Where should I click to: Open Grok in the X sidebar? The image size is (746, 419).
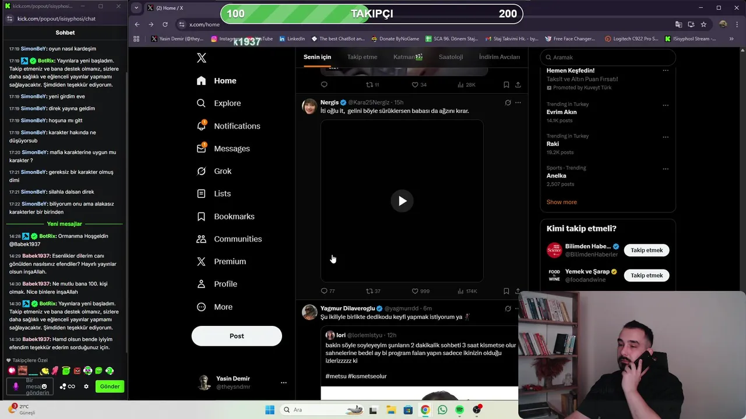(x=214, y=171)
